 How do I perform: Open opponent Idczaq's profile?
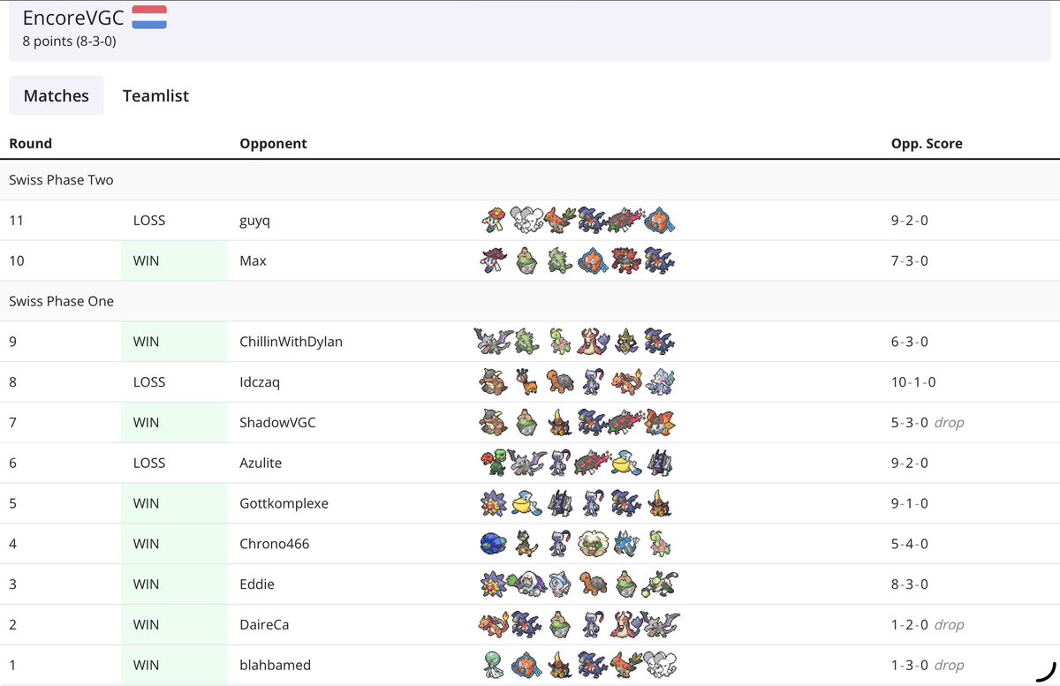coord(261,382)
